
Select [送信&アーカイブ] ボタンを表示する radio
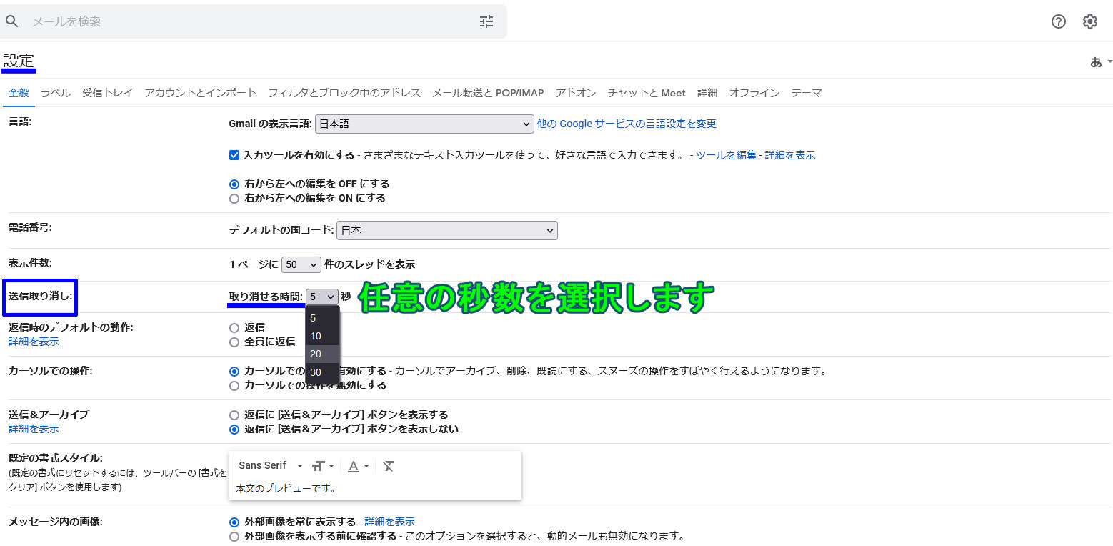[234, 415]
